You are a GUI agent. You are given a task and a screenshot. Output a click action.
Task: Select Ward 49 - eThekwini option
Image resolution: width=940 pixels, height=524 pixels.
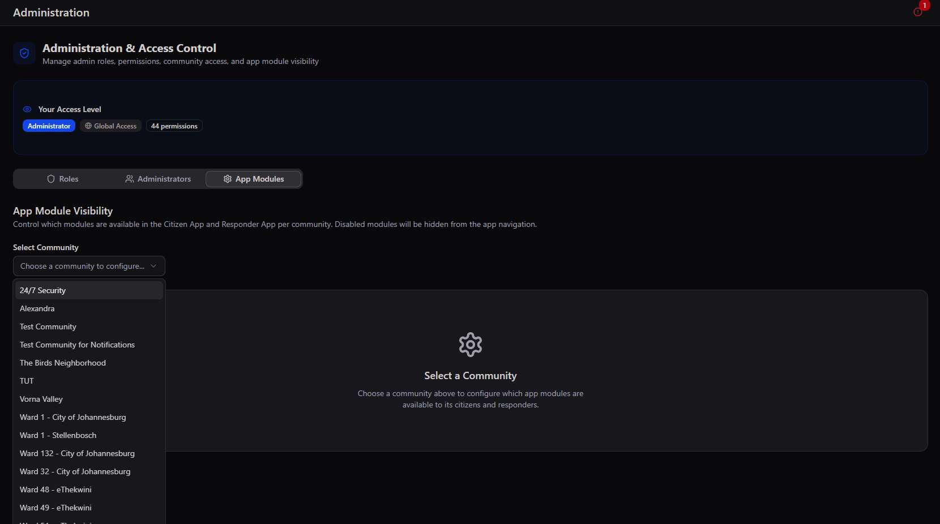(89, 508)
